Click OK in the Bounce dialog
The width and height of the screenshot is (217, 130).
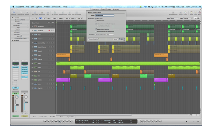coord(122,39)
